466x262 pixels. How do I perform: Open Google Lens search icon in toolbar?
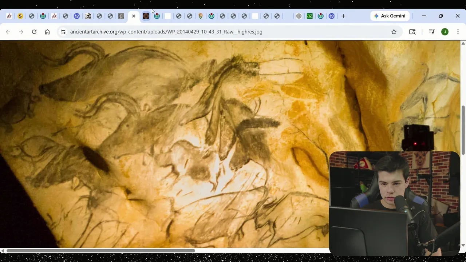pos(412,32)
